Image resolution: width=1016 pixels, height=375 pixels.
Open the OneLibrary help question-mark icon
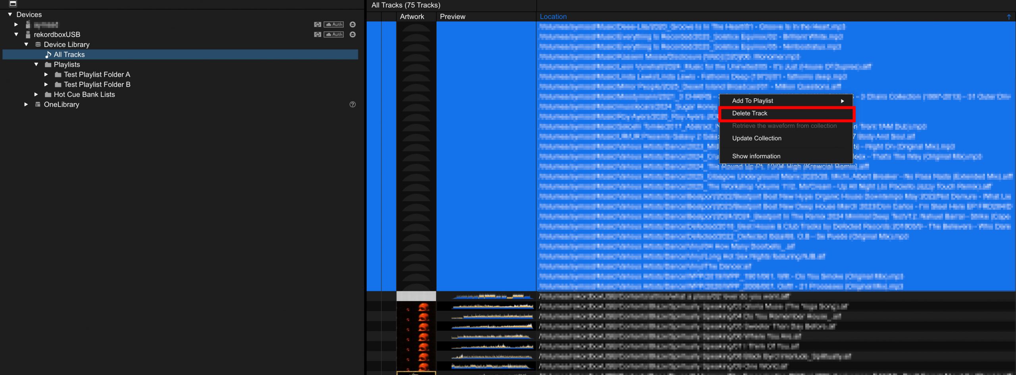(352, 104)
